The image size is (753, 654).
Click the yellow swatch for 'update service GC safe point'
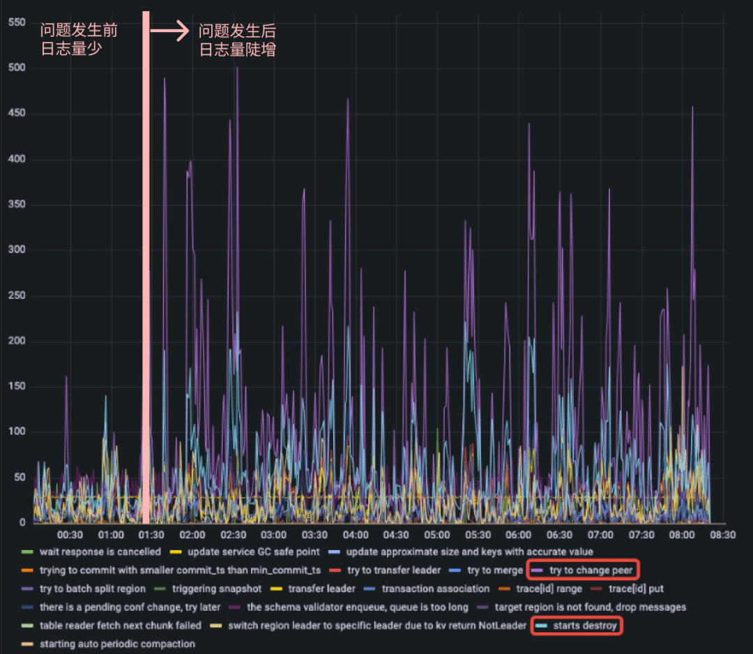pos(176,552)
